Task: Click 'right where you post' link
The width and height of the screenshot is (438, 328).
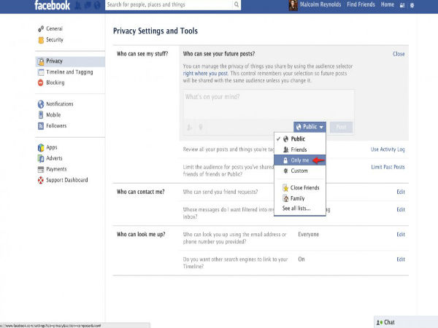Action: [x=205, y=74]
